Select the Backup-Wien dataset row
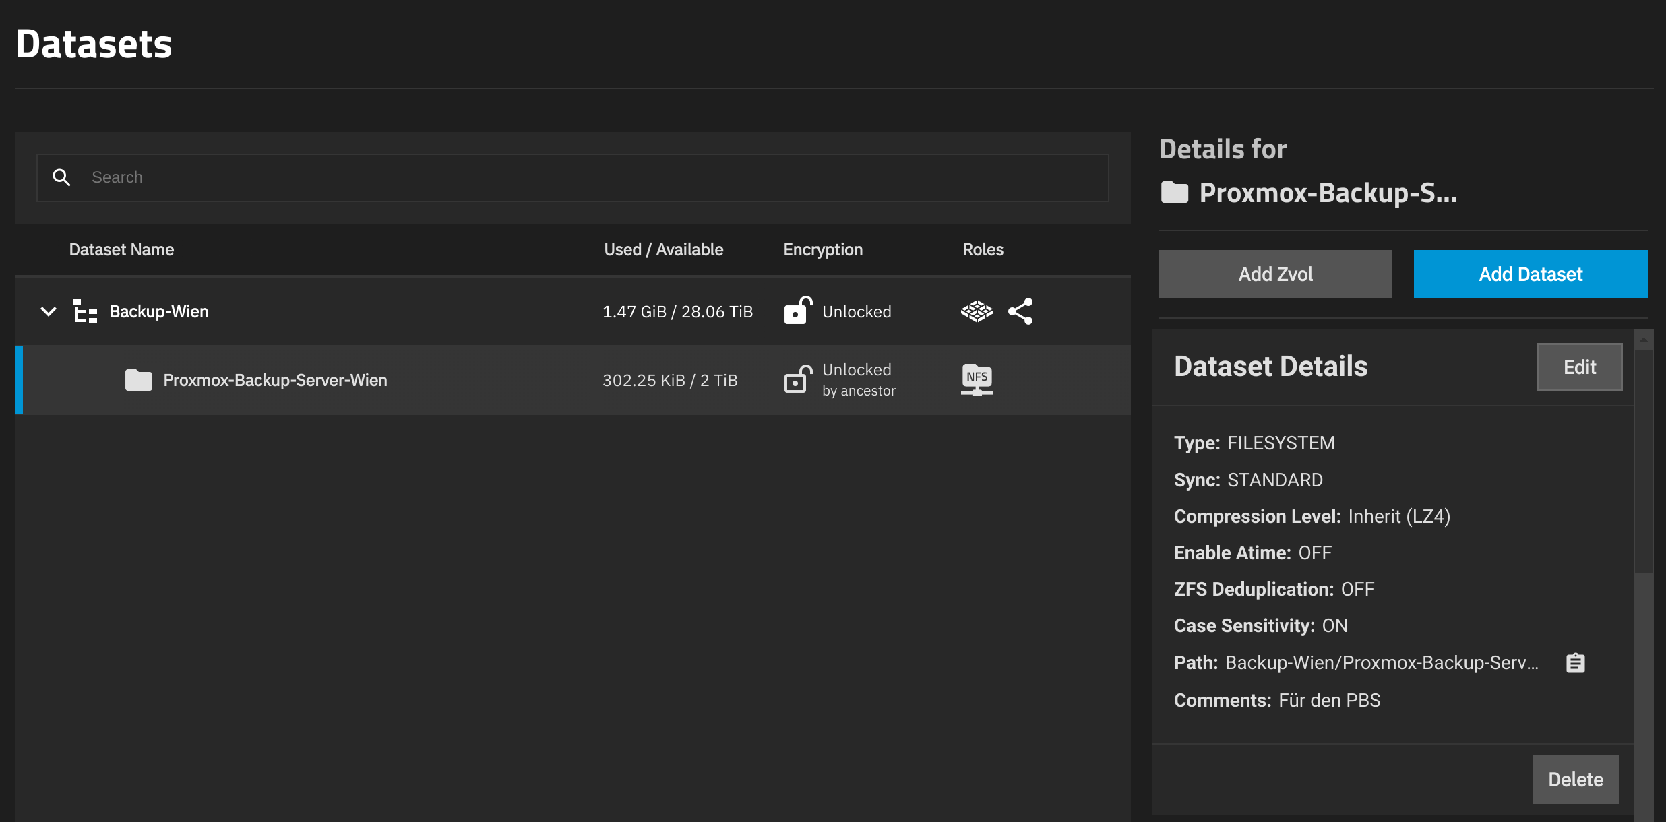Viewport: 1666px width, 822px height. 573,311
